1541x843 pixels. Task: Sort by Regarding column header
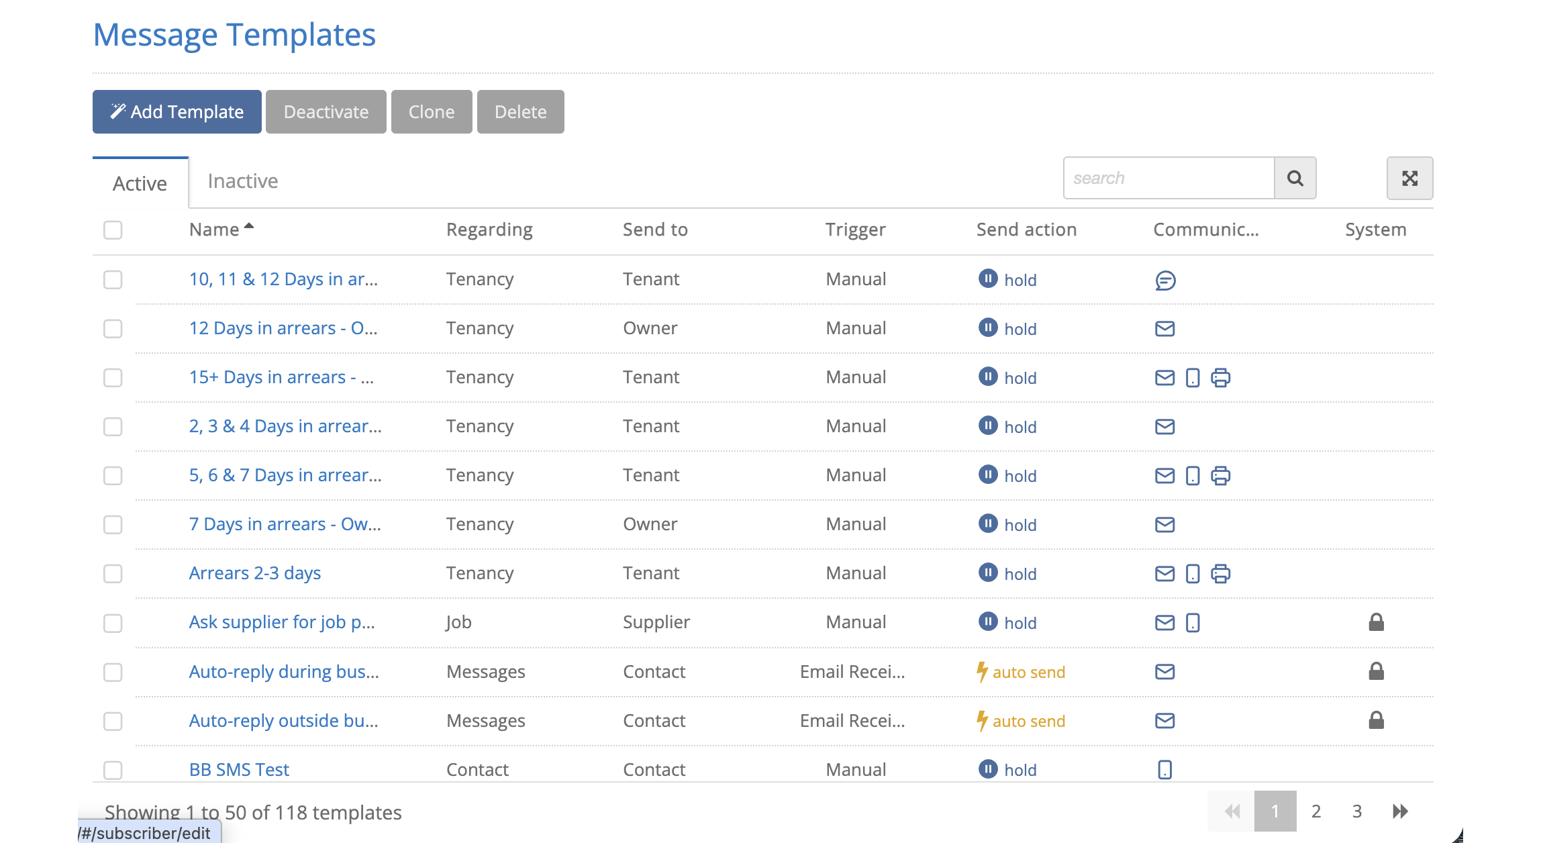pyautogui.click(x=489, y=230)
